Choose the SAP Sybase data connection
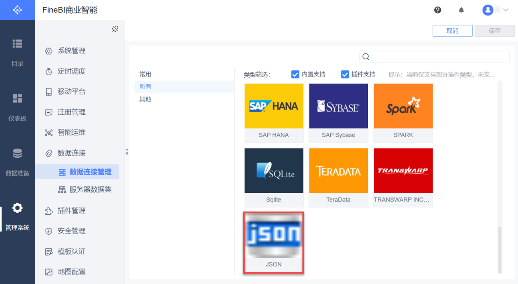The height and width of the screenshot is (284, 518). [338, 113]
